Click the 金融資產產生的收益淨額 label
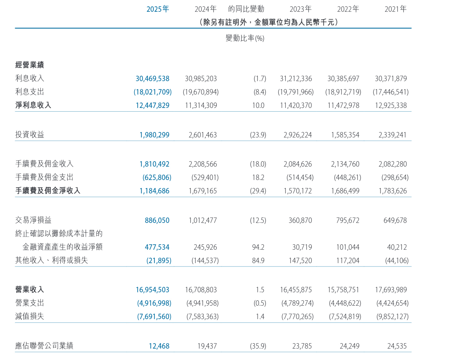 (x=62, y=247)
